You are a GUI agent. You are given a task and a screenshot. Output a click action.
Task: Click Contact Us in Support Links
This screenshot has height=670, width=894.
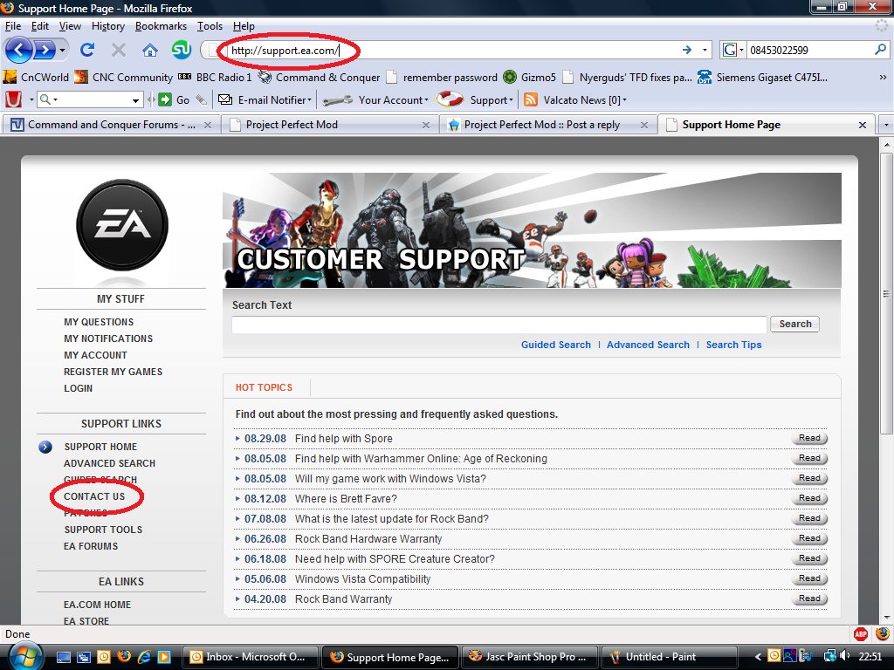point(94,496)
